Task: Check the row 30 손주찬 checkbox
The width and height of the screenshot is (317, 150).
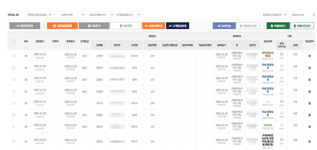Action: 14,56
